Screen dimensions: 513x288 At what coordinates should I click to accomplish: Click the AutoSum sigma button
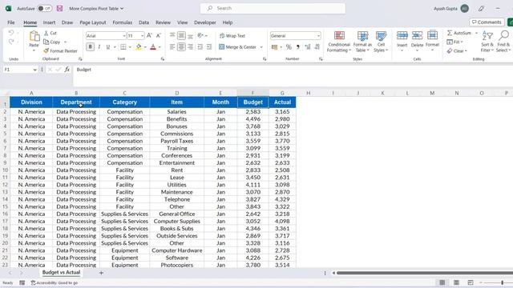click(459, 33)
